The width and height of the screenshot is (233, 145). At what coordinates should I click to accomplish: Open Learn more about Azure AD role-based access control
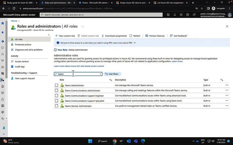[79, 66]
